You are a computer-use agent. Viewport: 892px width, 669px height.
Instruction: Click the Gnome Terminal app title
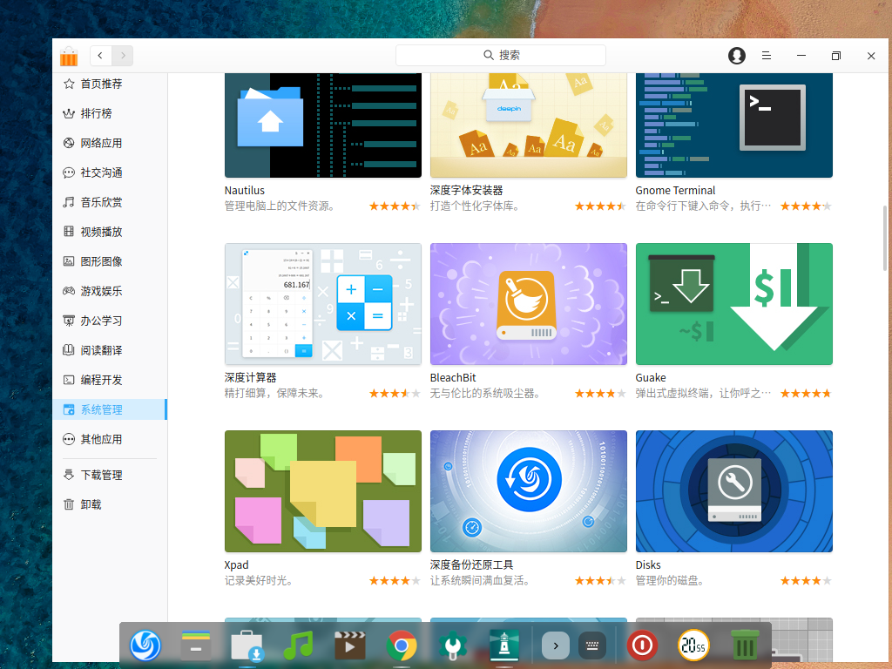[675, 190]
